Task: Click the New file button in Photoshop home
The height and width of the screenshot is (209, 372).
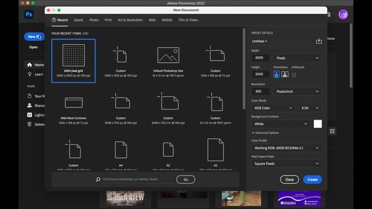Action: [34, 37]
